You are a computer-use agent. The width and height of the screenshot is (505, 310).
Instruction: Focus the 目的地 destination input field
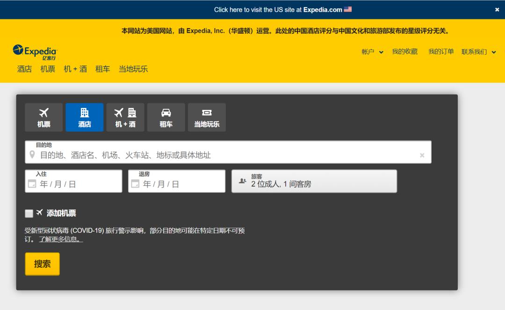[x=228, y=152]
